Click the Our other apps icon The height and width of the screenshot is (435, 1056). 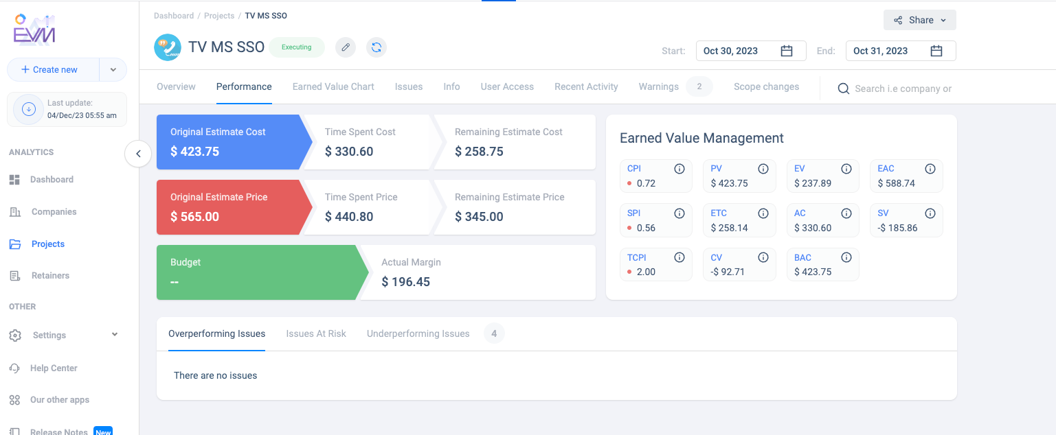tap(14, 400)
